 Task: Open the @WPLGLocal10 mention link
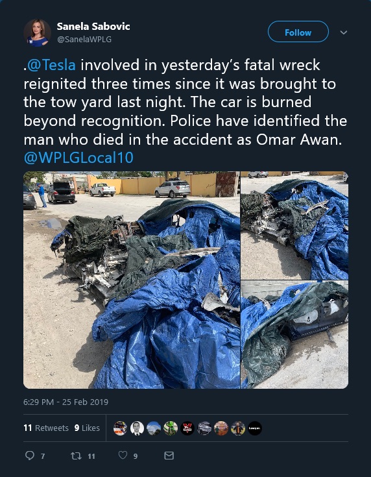coord(78,158)
